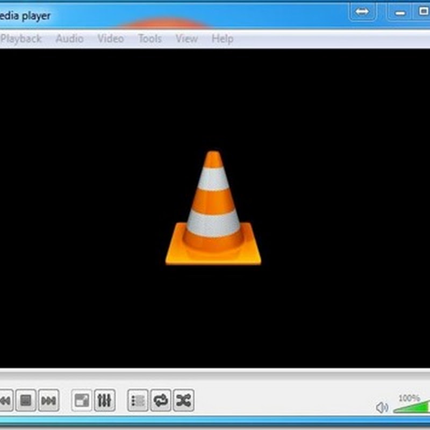This screenshot has height=430, width=430.
Task: Open the Help menu
Action: 223,39
